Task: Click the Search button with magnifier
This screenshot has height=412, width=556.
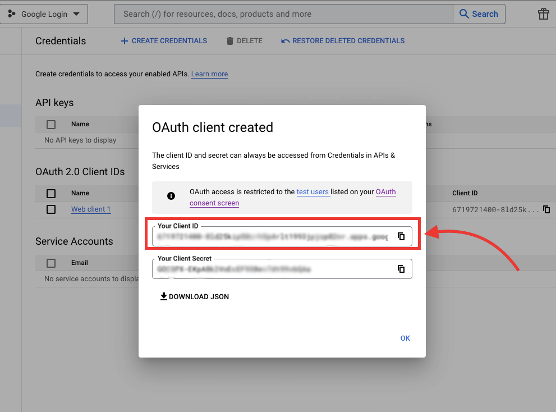Action: click(479, 14)
